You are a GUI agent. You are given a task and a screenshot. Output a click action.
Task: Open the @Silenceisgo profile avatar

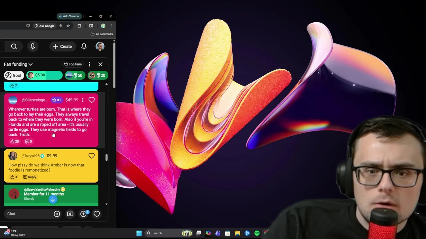pos(13,100)
